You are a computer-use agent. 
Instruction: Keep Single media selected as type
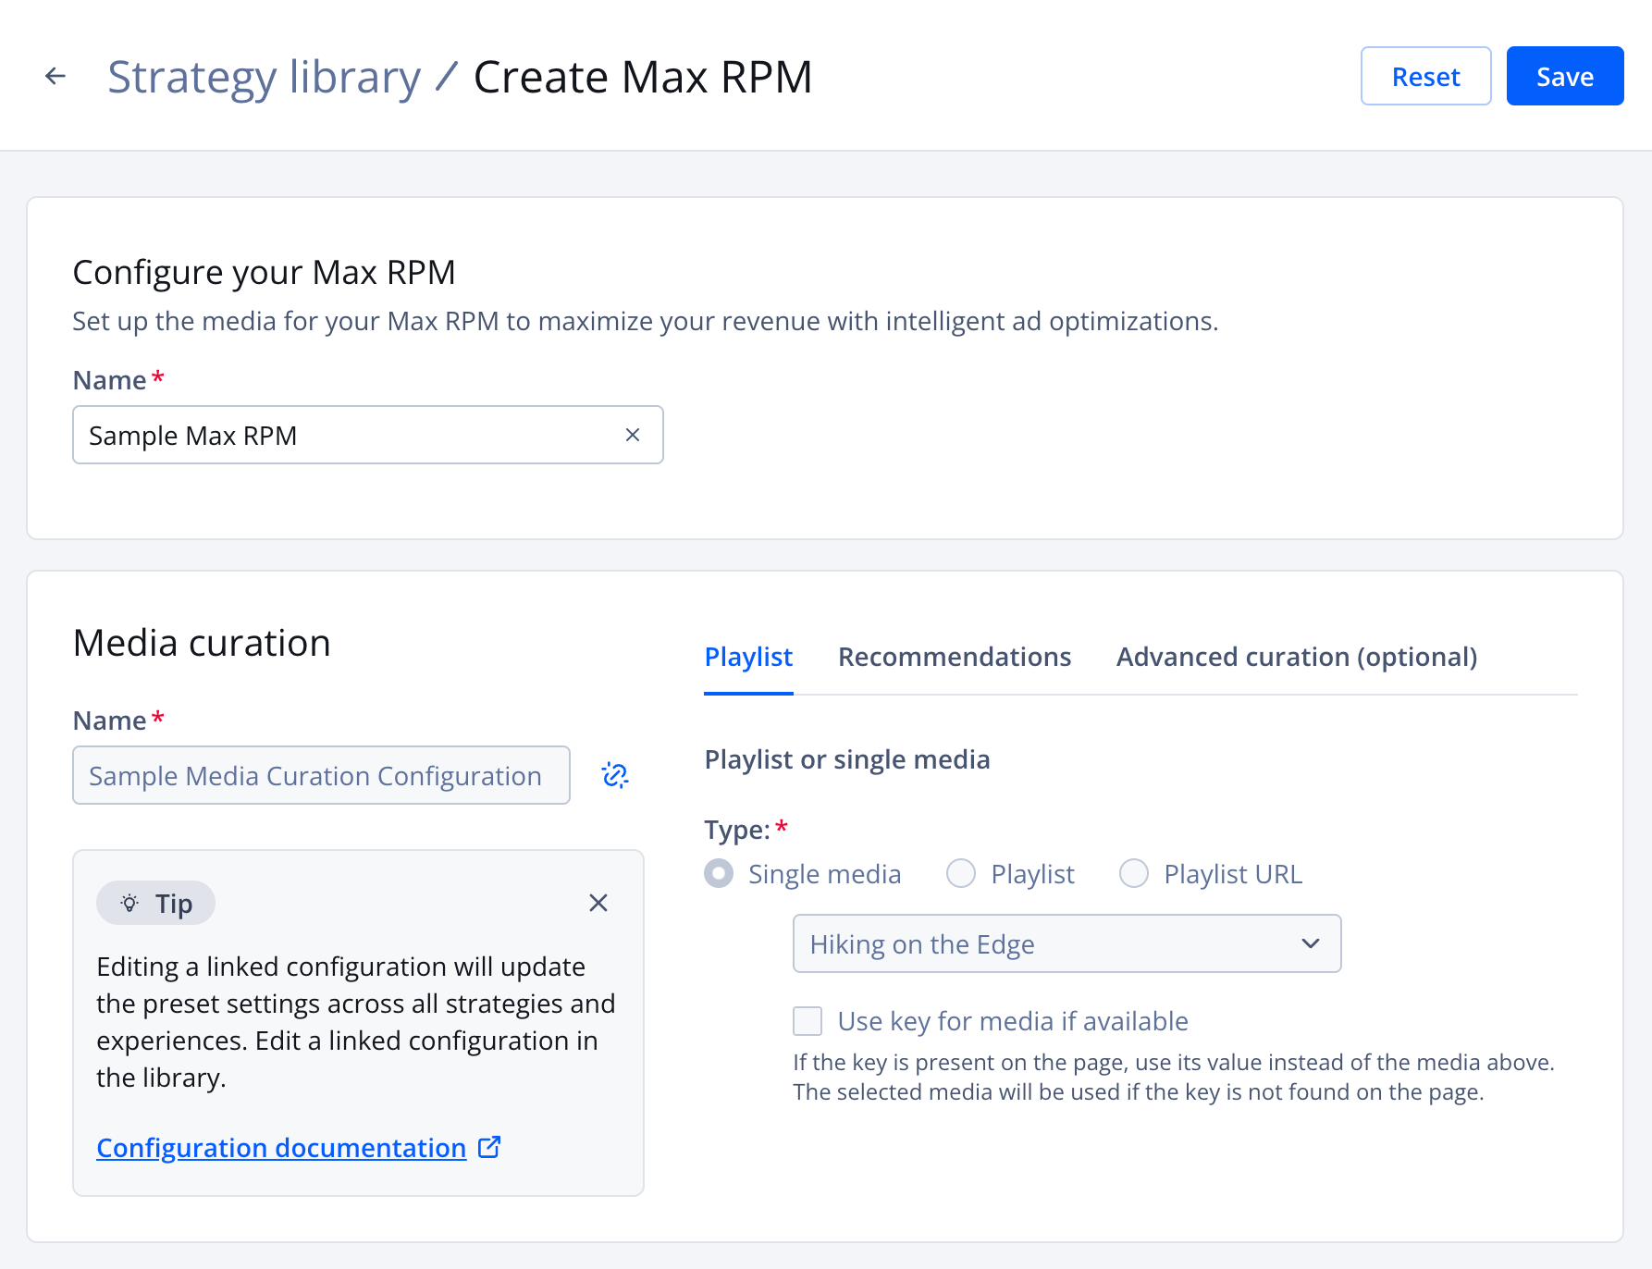[x=719, y=873]
